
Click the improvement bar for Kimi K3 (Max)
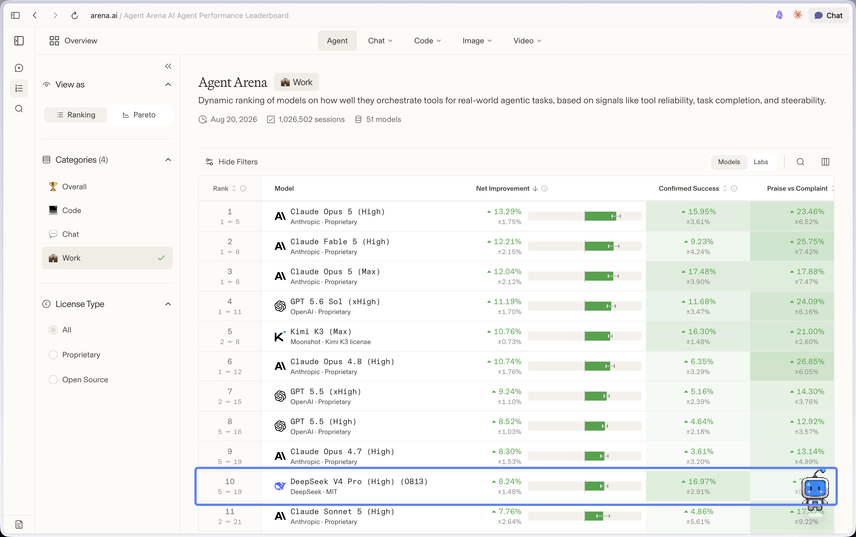pos(585,336)
